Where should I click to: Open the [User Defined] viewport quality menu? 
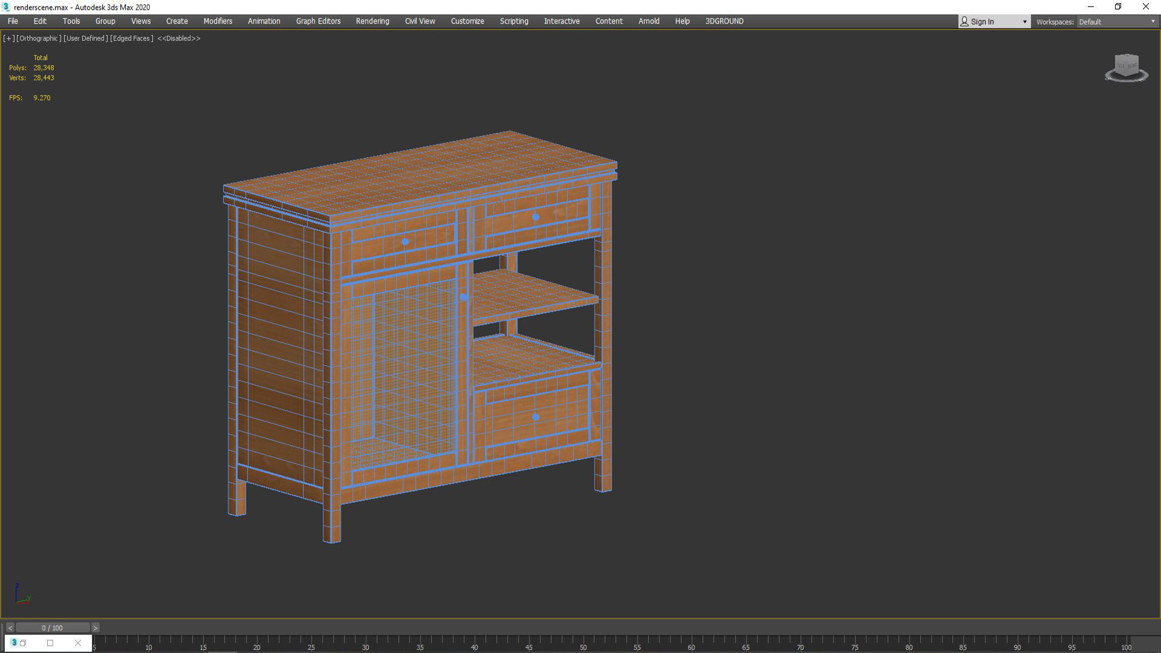(86, 38)
